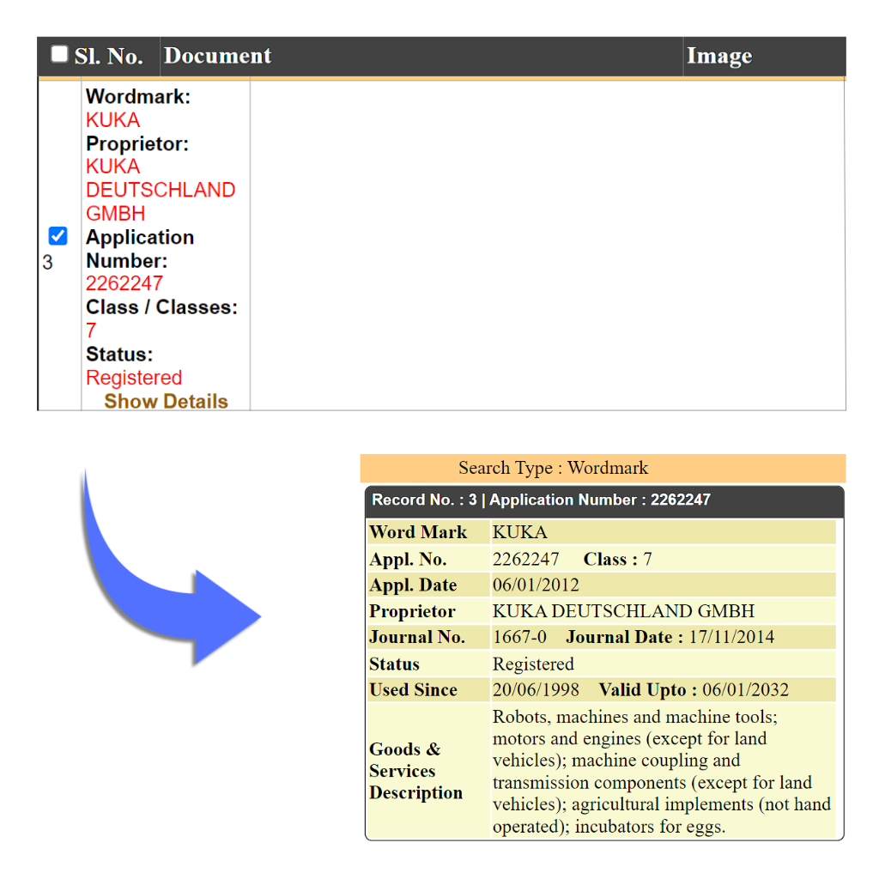Screen dimensions: 879x879
Task: Click the Sl. No. column header
Action: tap(108, 57)
